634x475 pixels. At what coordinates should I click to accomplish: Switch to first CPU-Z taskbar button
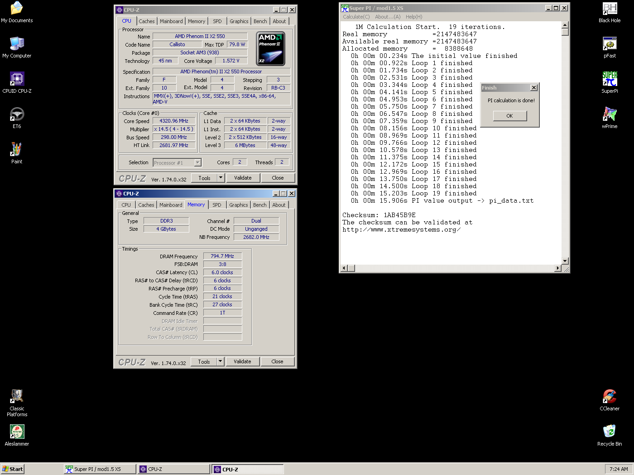click(173, 469)
